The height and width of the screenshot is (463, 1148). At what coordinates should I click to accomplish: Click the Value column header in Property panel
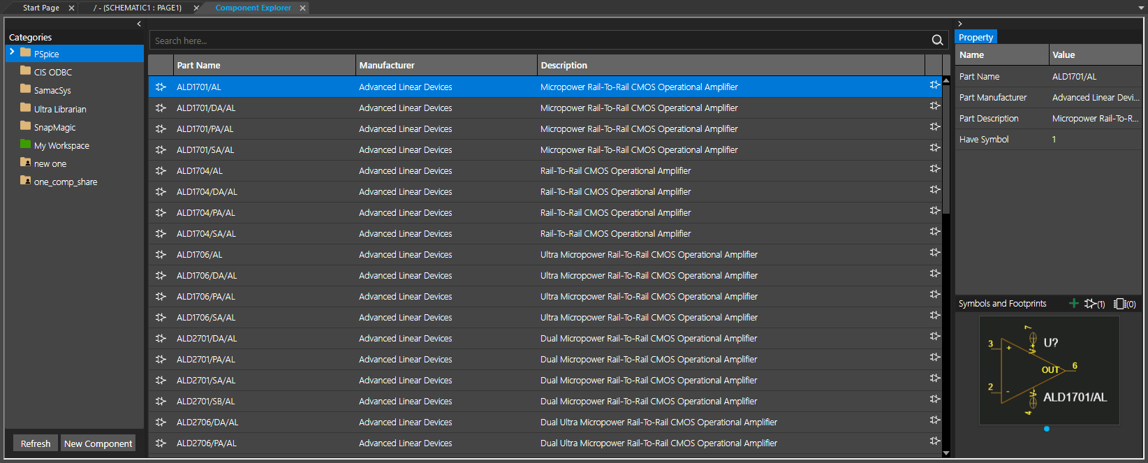pos(1095,54)
